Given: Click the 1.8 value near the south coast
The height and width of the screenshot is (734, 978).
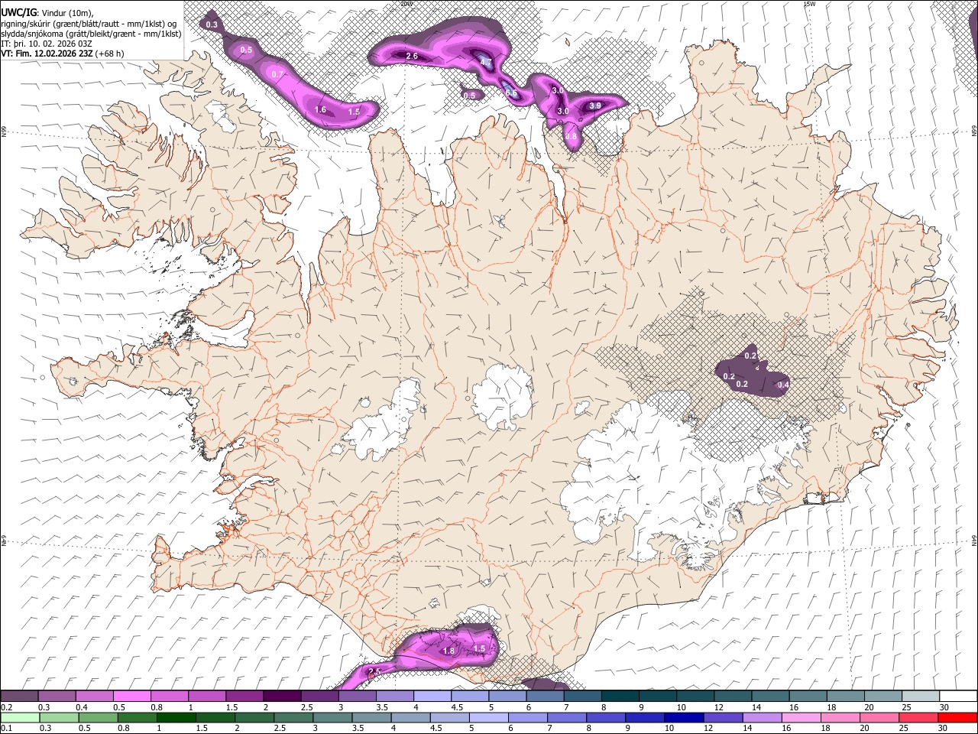Looking at the screenshot, I should (449, 651).
